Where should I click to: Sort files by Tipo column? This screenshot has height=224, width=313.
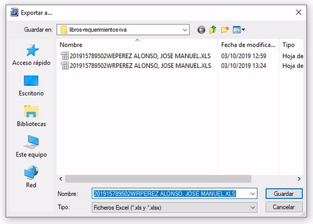click(291, 44)
